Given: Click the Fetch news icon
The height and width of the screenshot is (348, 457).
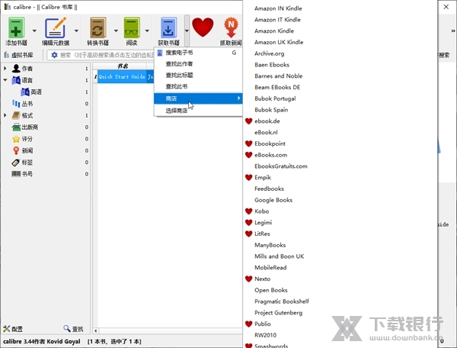Looking at the screenshot, I should [x=231, y=27].
